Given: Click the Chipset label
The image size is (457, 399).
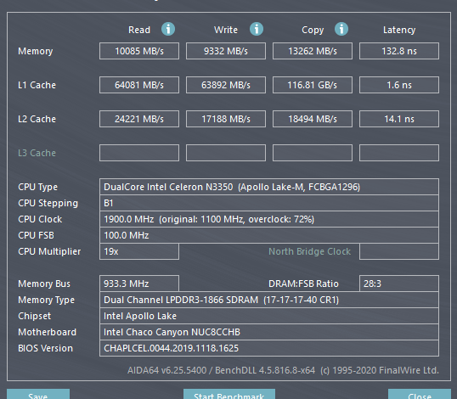Looking at the screenshot, I should pos(34,317).
